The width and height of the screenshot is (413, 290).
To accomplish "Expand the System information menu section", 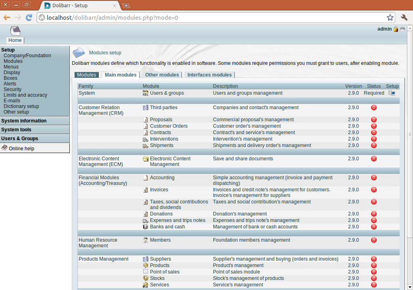I will click(24, 121).
